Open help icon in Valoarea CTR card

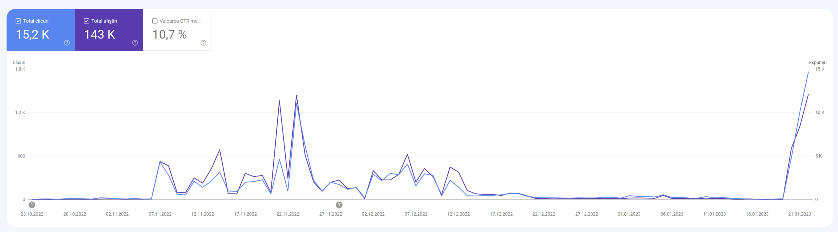[203, 43]
